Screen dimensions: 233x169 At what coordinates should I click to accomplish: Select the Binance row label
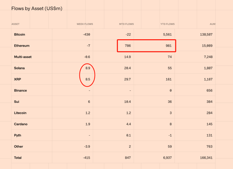tap(20, 90)
